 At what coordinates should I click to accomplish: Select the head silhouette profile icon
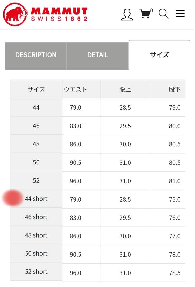(127, 14)
